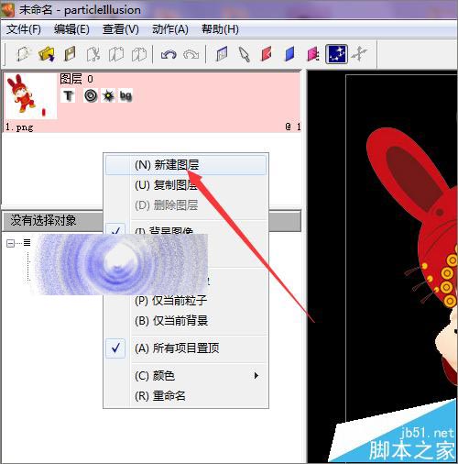
Task: Click the project settings window icon
Action: (x=222, y=54)
